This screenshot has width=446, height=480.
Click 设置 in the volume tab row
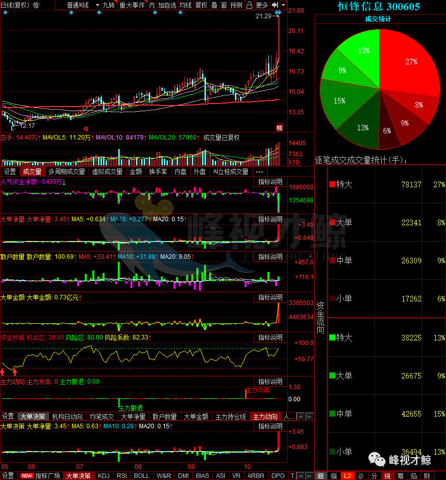pyautogui.click(x=10, y=172)
